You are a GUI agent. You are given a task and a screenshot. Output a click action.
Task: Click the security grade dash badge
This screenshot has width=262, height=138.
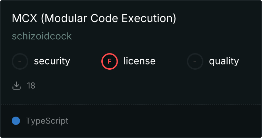(20, 61)
